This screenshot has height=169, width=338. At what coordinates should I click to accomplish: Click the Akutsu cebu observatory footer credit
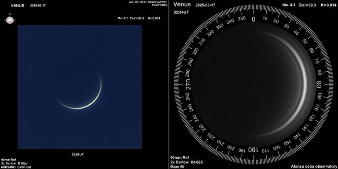pyautogui.click(x=313, y=166)
